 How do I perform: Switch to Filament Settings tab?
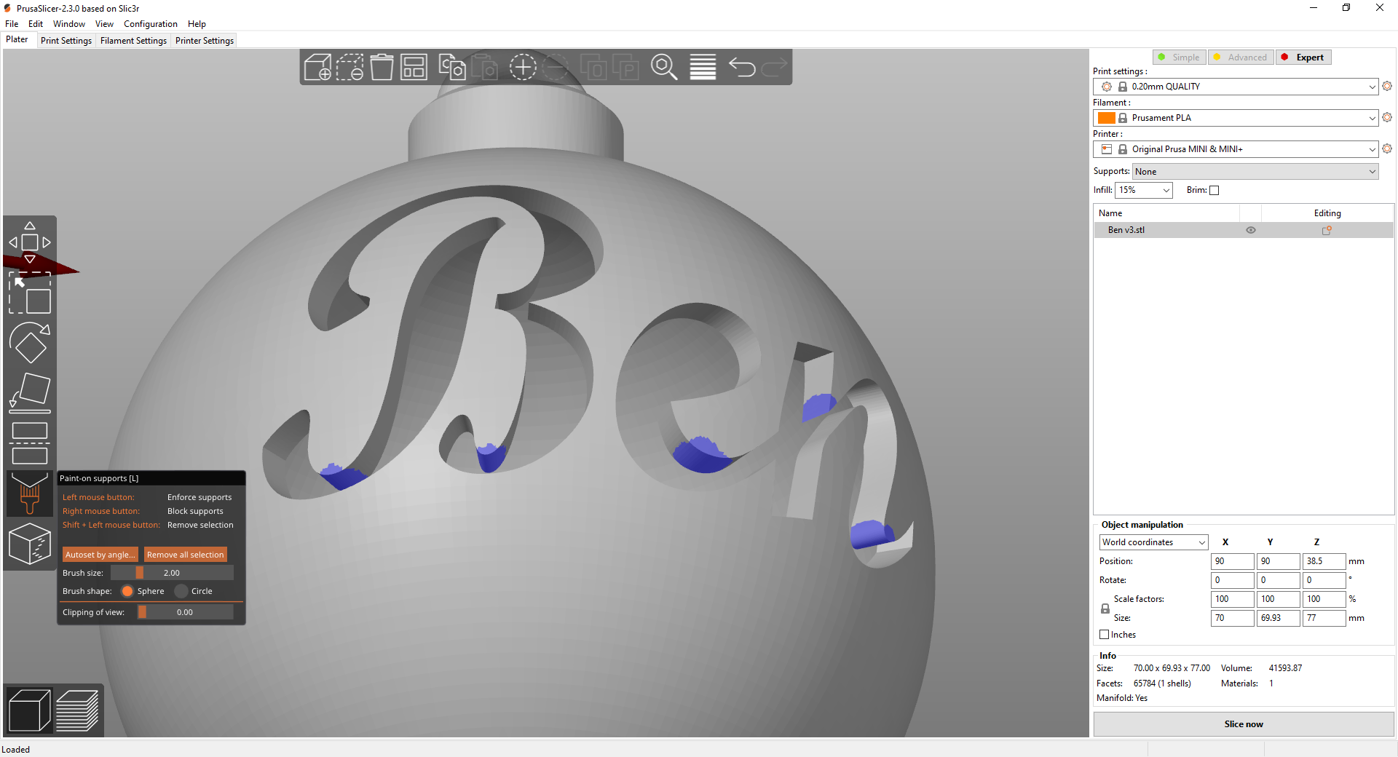click(x=133, y=41)
